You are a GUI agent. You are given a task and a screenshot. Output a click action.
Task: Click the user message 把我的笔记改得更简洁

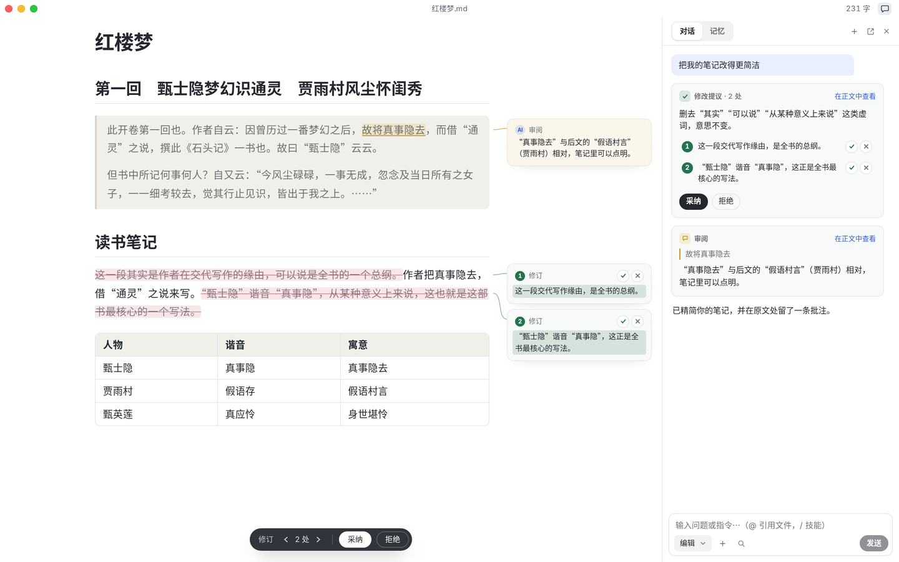[x=762, y=65]
